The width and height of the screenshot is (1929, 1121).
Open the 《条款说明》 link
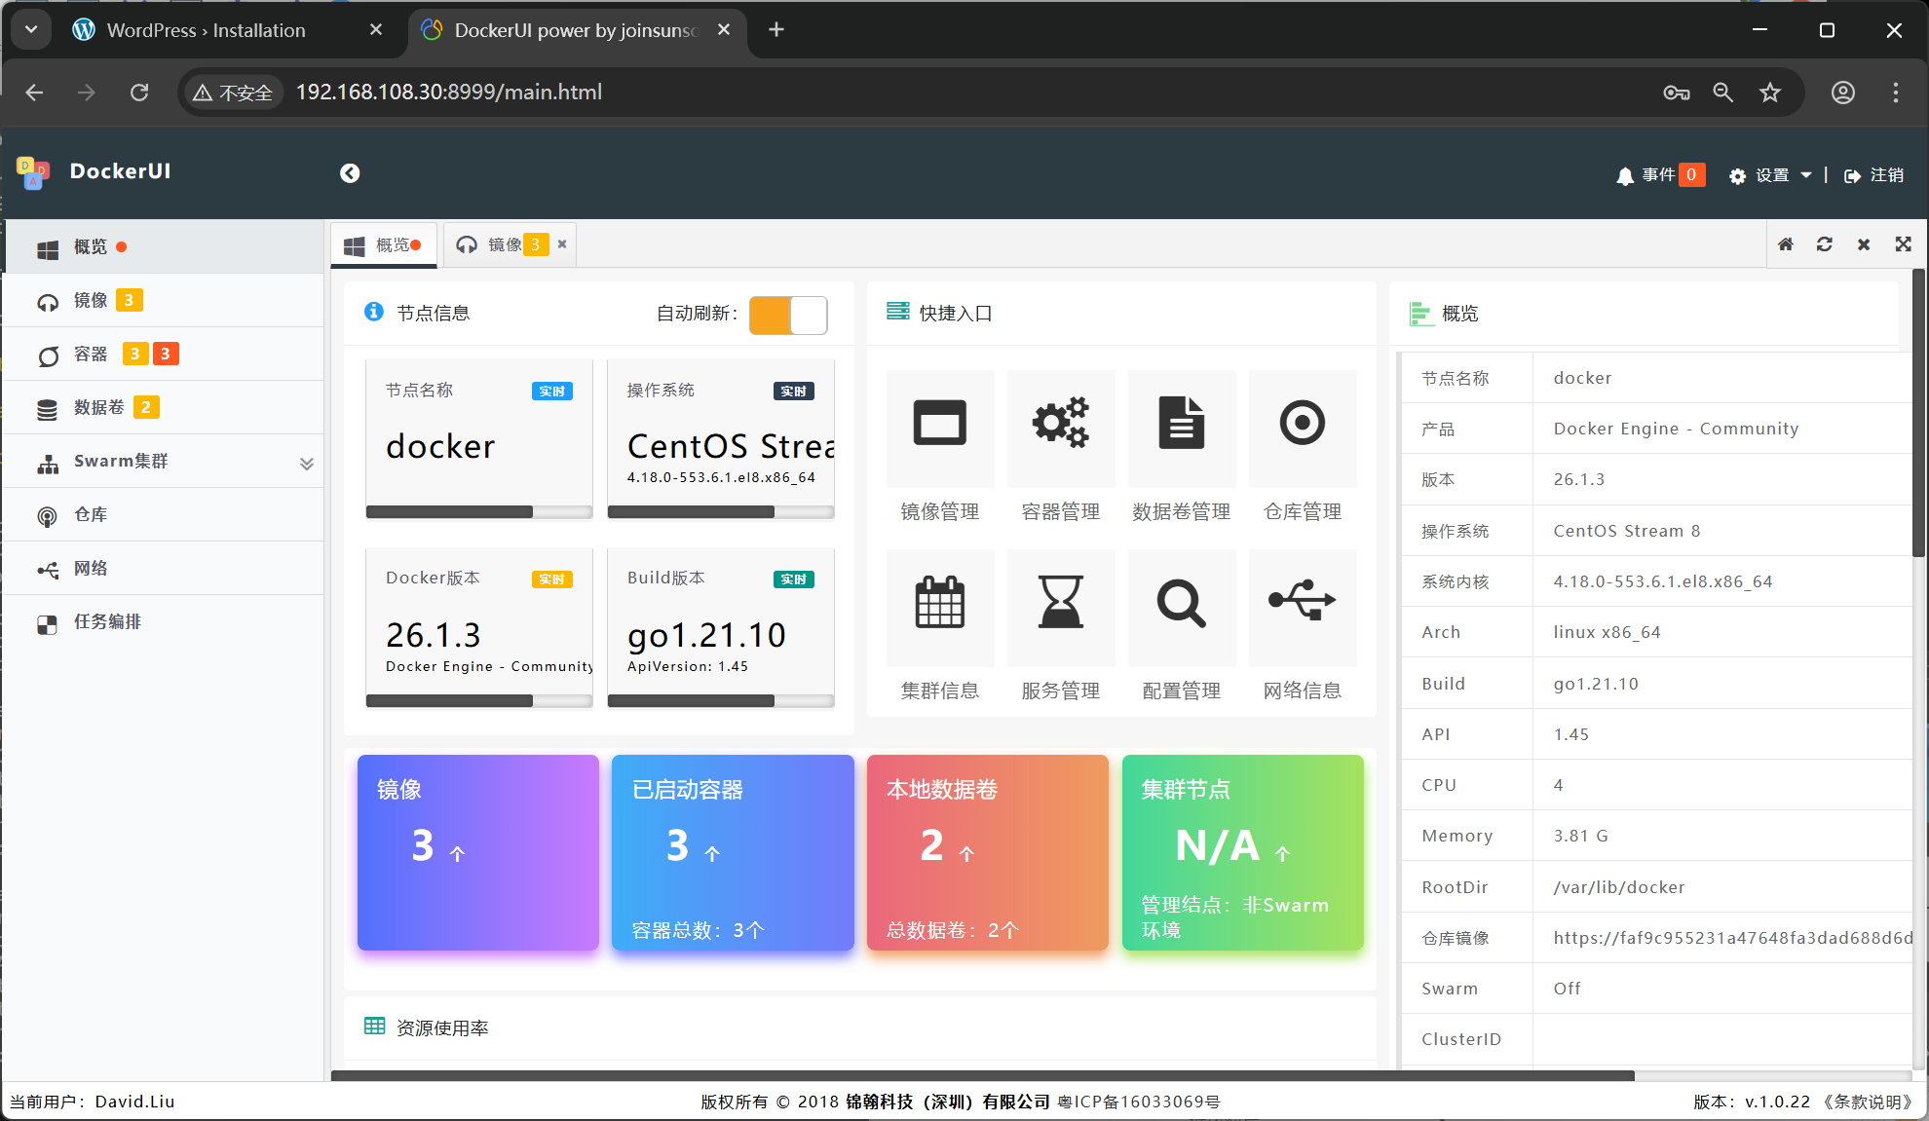[1866, 1102]
